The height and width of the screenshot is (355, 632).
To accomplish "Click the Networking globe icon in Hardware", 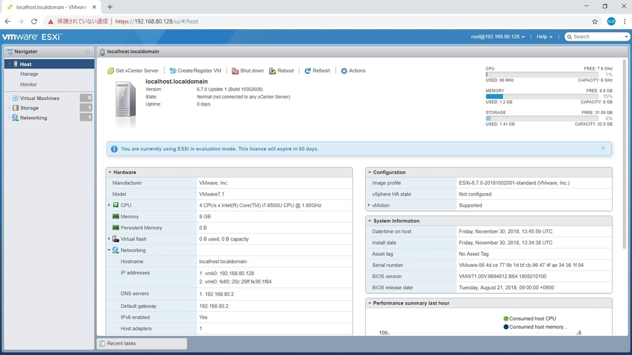I will 115,250.
